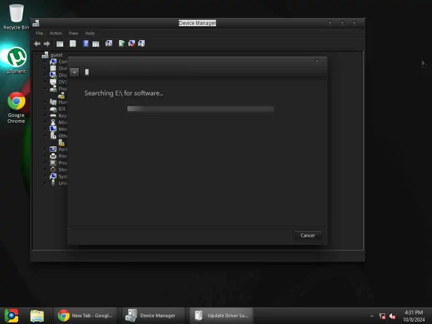Select the Mice category icon
Screen dimensions: 432x324
pos(53,122)
